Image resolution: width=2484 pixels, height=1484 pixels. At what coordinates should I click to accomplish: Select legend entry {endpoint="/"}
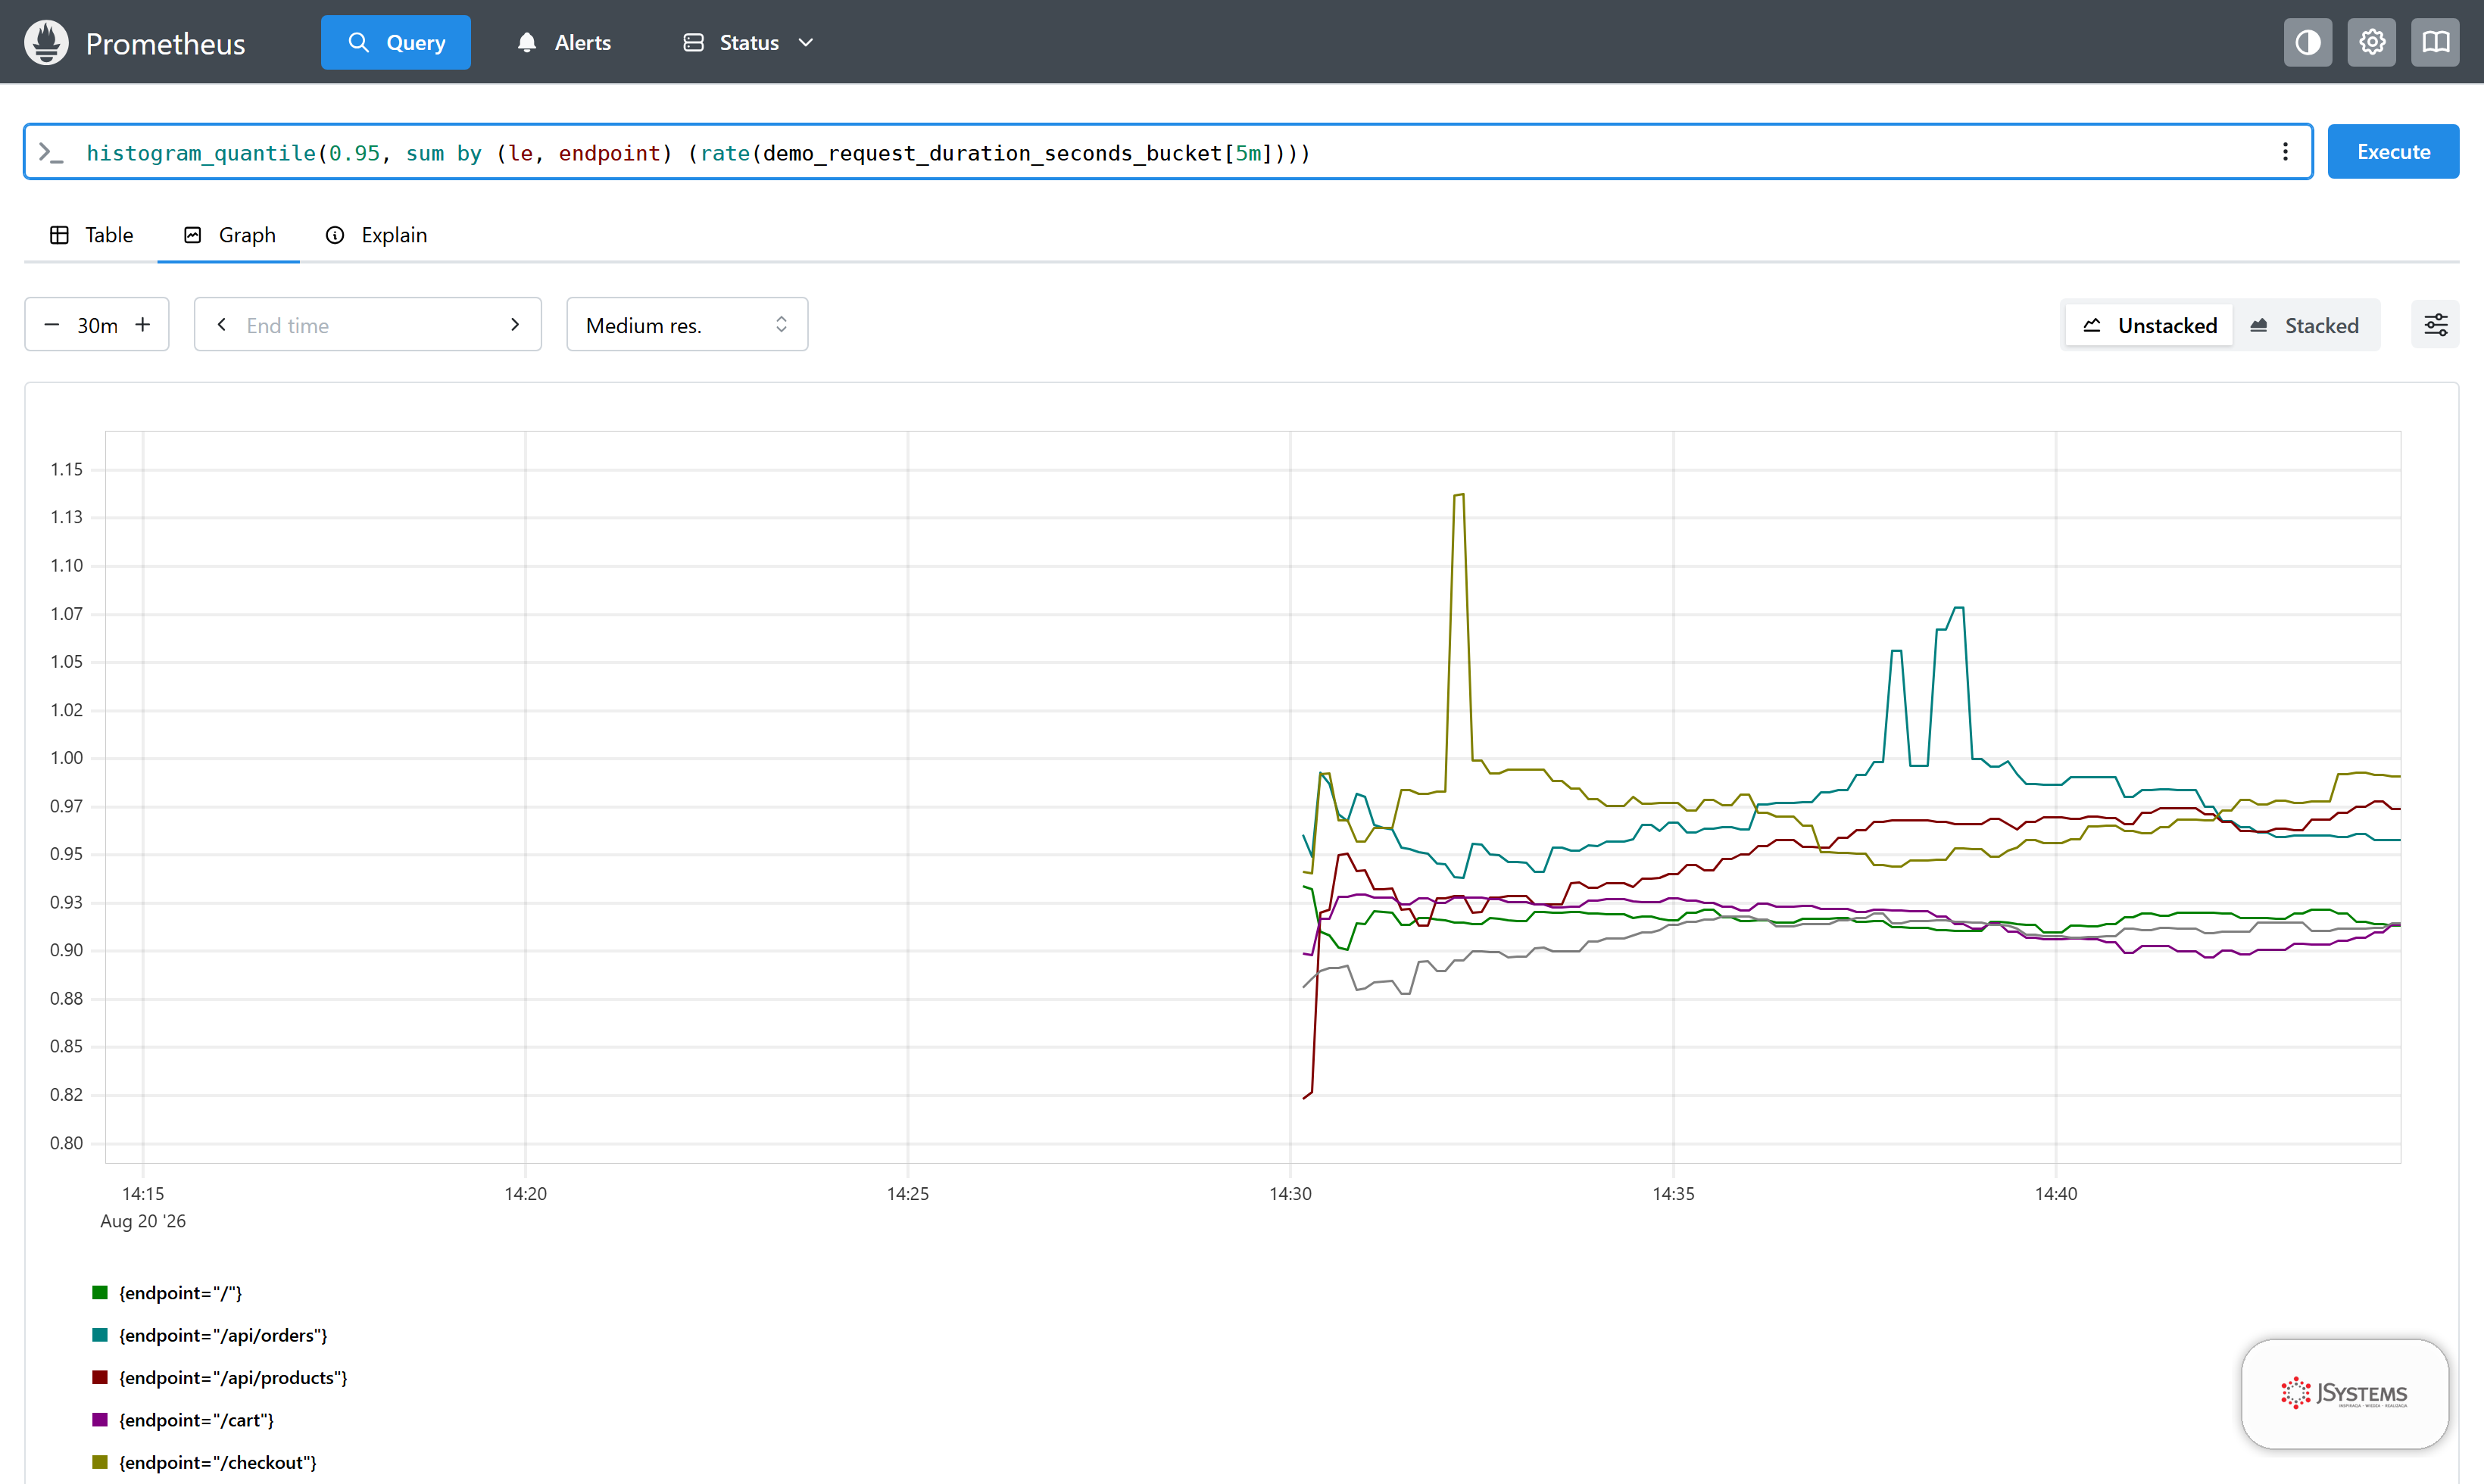pyautogui.click(x=181, y=1293)
